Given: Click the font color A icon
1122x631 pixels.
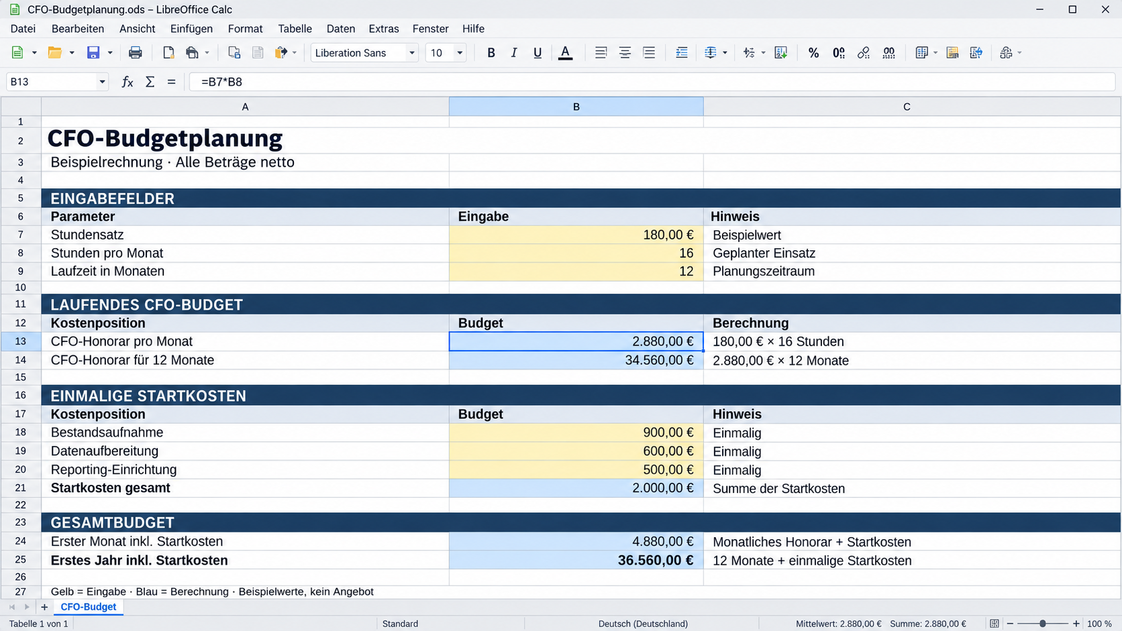Looking at the screenshot, I should (x=566, y=53).
